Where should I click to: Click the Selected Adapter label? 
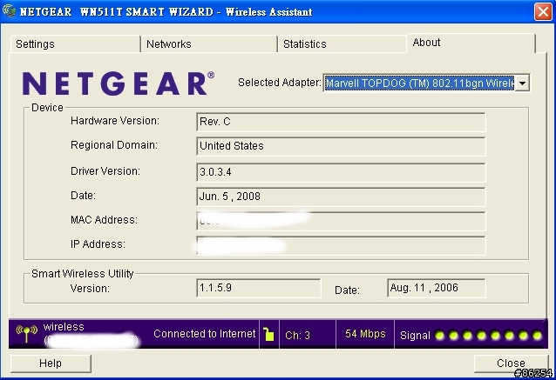pyautogui.click(x=279, y=83)
